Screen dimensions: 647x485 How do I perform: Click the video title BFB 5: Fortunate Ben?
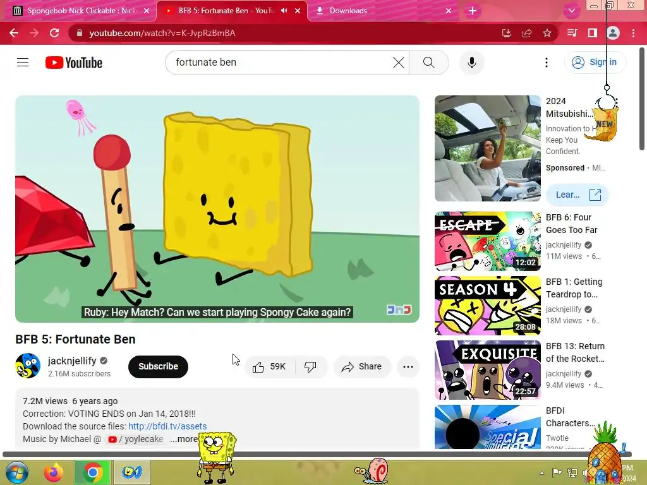[x=76, y=339]
